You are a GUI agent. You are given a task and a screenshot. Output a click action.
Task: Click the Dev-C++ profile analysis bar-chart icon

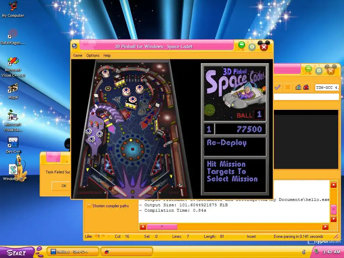(x=298, y=87)
